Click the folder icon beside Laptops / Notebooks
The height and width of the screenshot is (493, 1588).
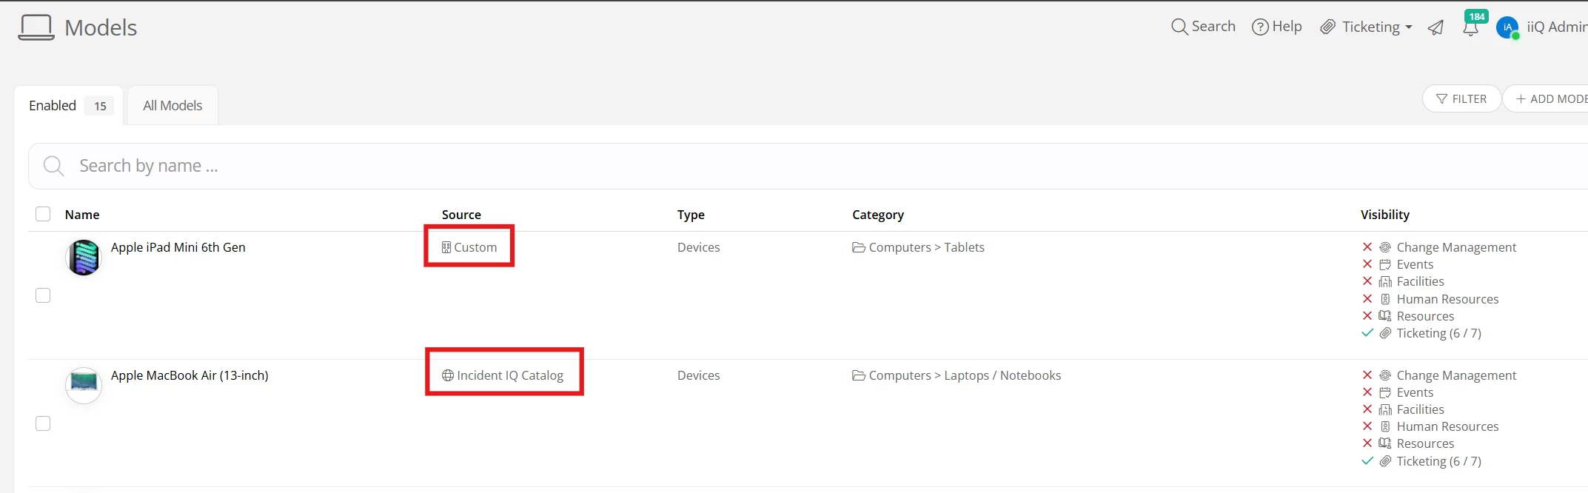[x=859, y=375]
